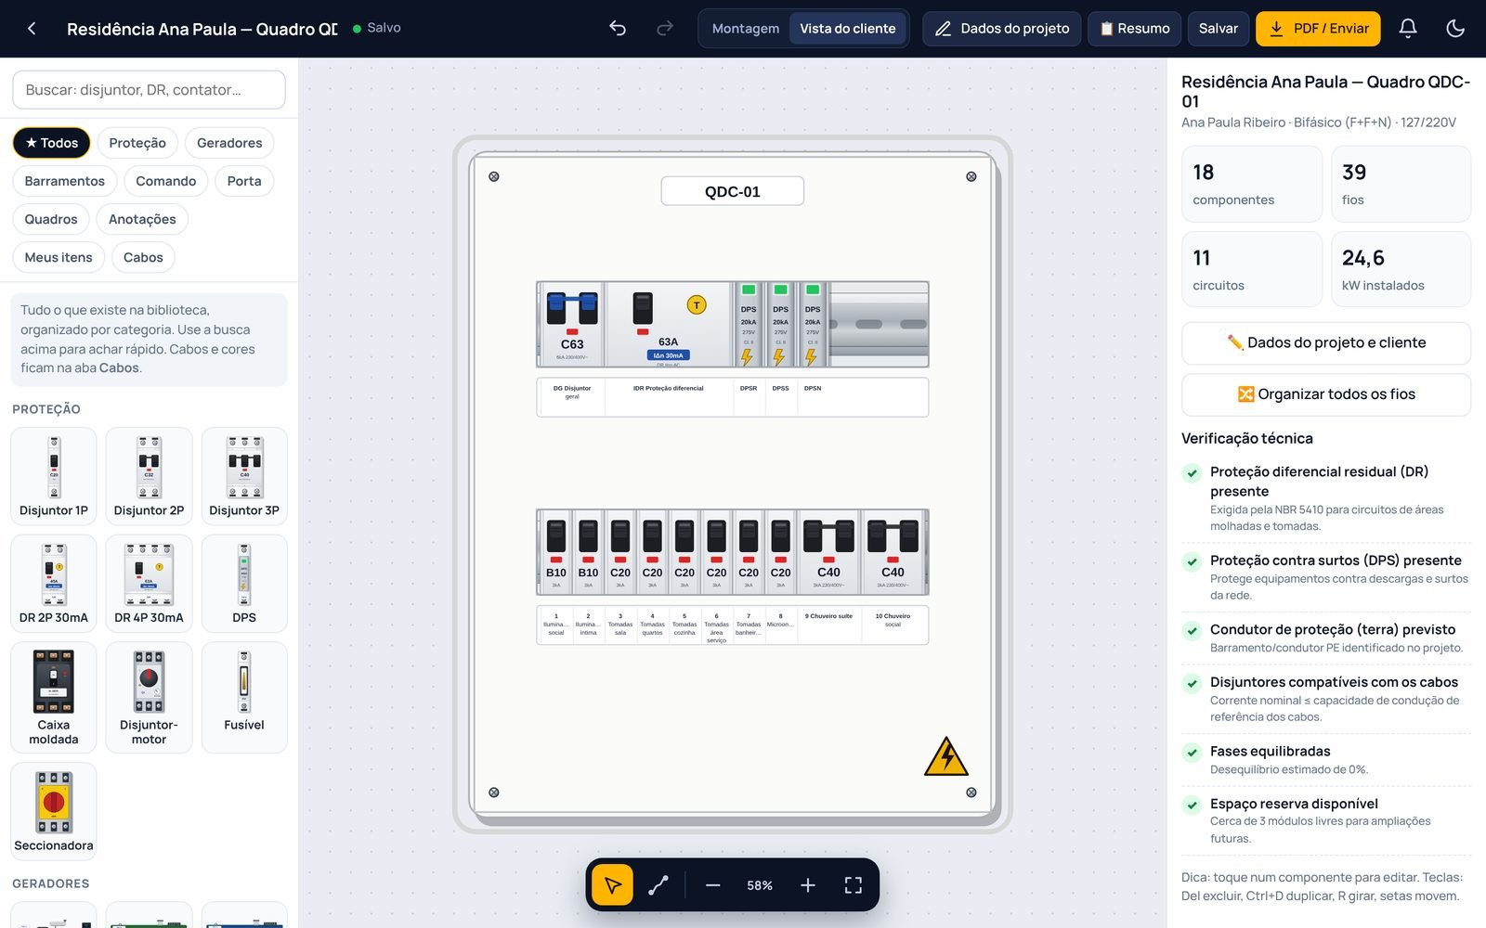Show the Geradores category
This screenshot has width=1486, height=928.
point(229,143)
